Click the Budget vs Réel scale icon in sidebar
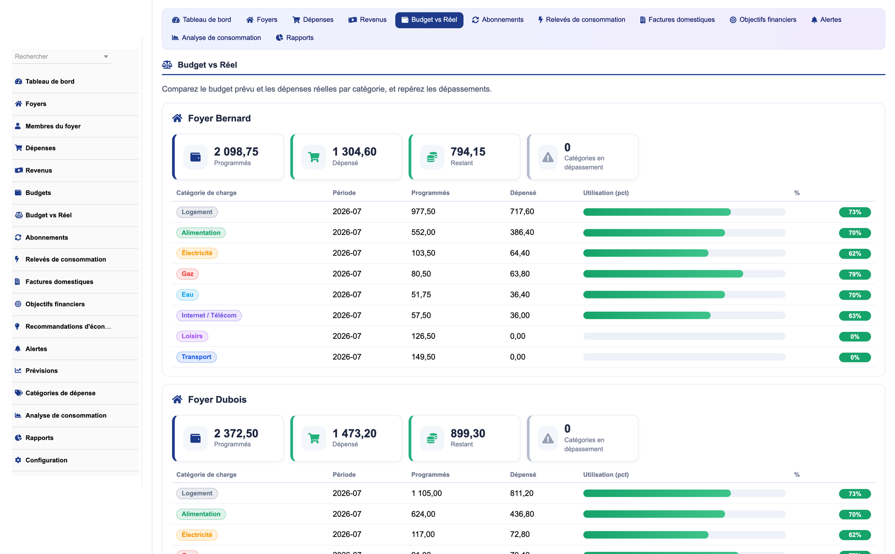This screenshot has width=895, height=554. pyautogui.click(x=18, y=215)
